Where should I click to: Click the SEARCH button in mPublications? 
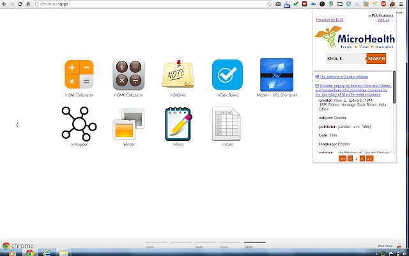pos(376,58)
